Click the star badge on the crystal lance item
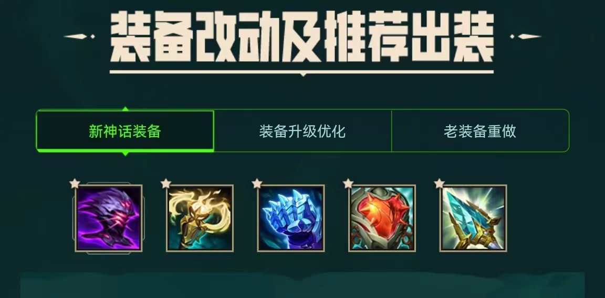The image size is (605, 298). tap(439, 184)
